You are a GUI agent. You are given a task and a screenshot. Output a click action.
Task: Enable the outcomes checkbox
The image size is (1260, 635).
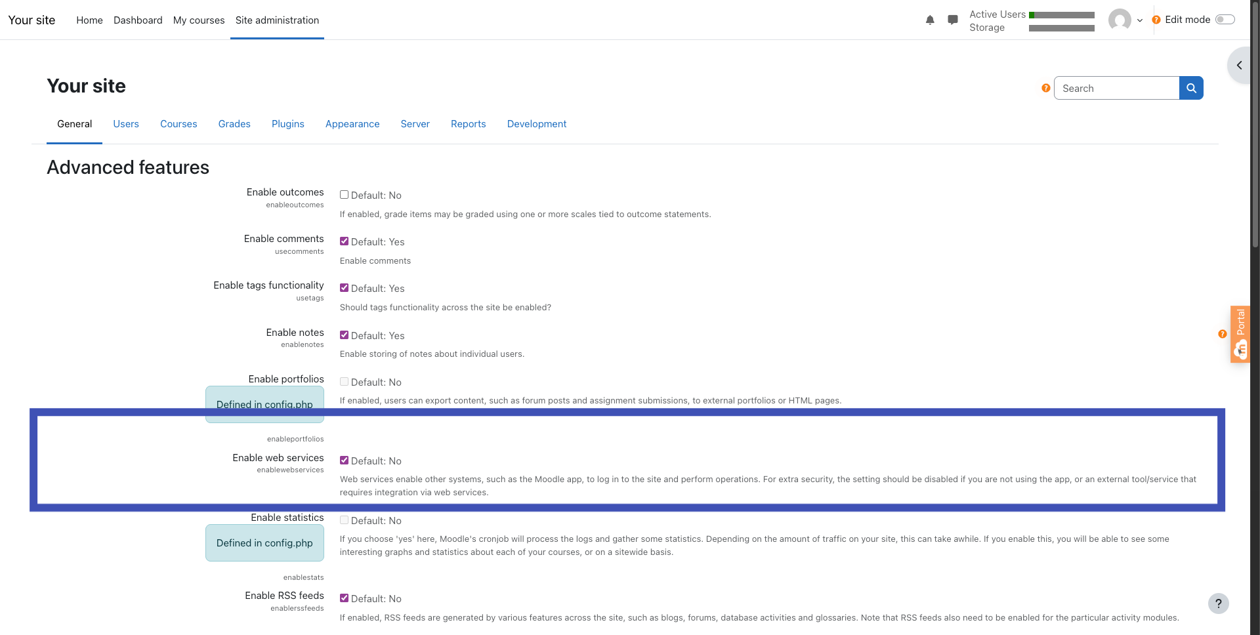click(344, 195)
